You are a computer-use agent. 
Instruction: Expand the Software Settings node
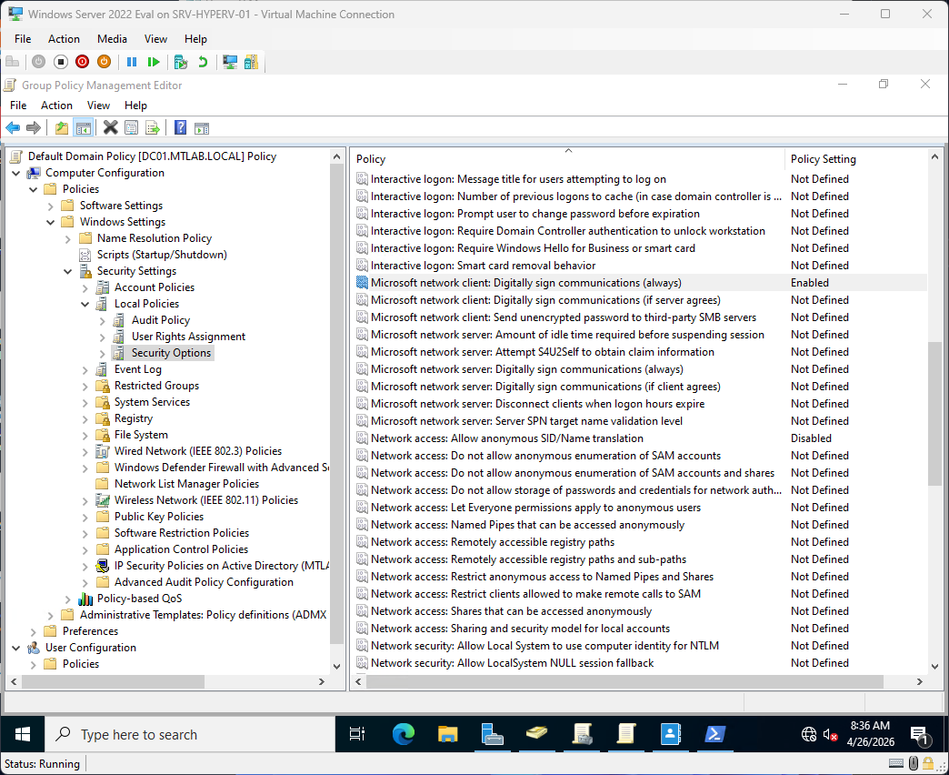click(51, 206)
